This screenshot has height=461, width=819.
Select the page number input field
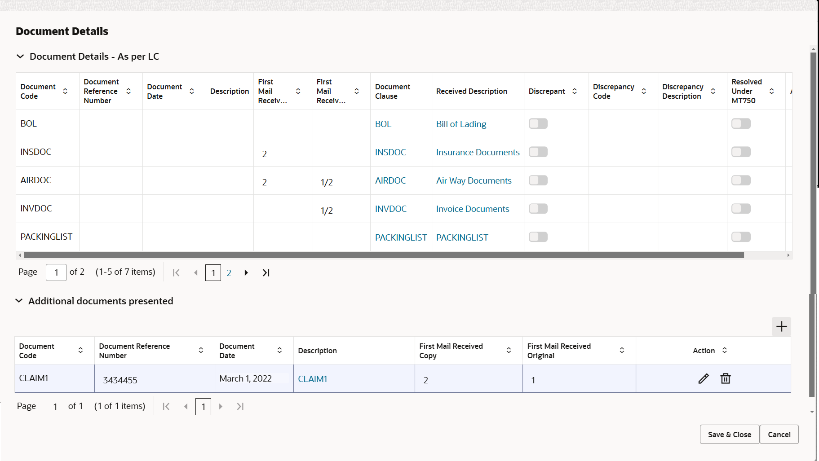pos(56,272)
